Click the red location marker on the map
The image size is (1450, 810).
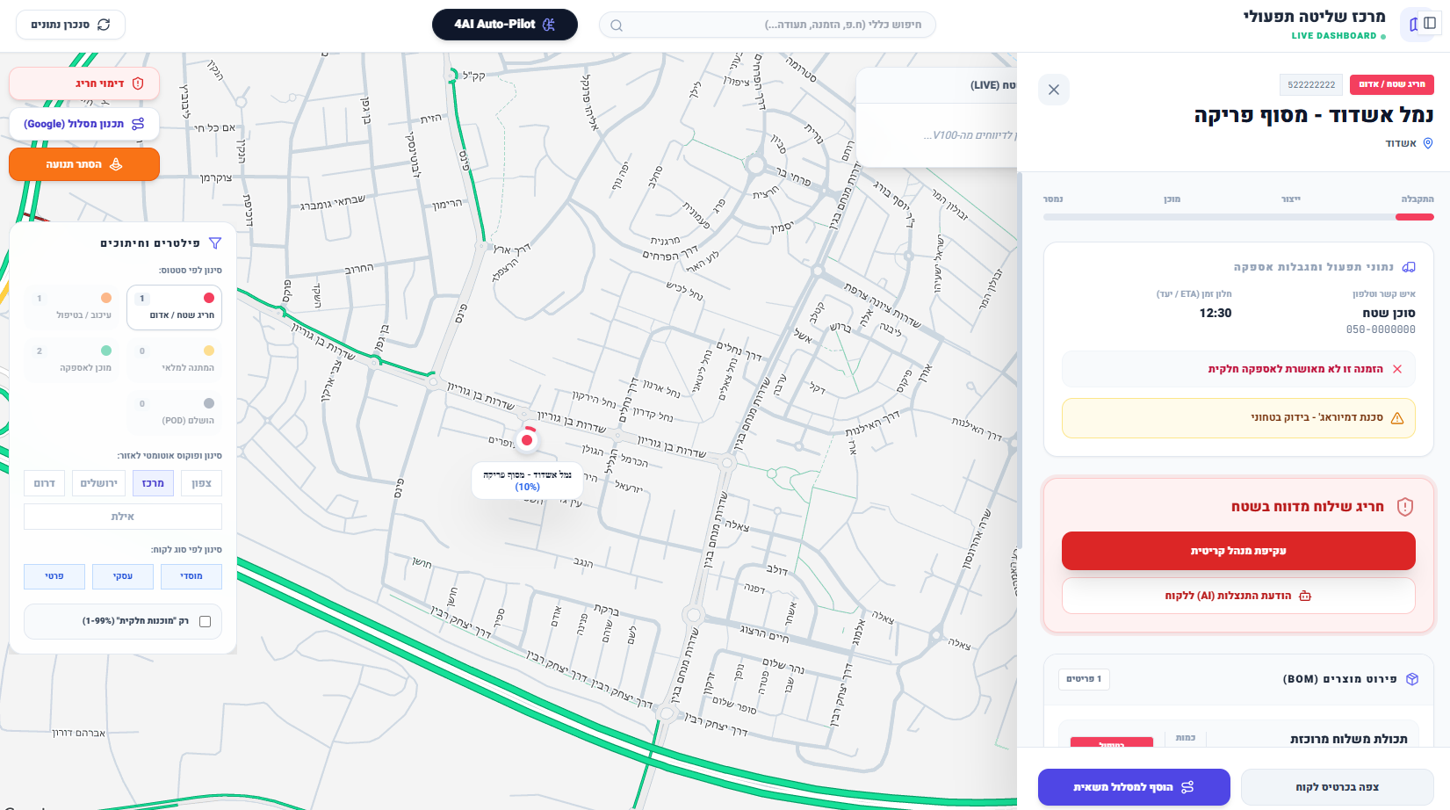(x=527, y=438)
